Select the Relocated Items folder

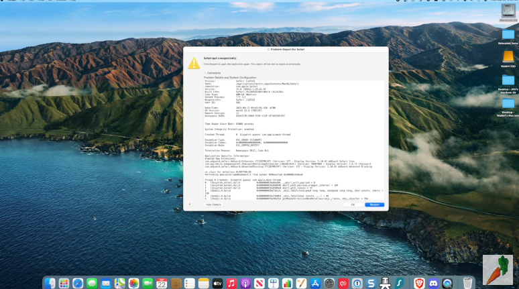[508, 34]
